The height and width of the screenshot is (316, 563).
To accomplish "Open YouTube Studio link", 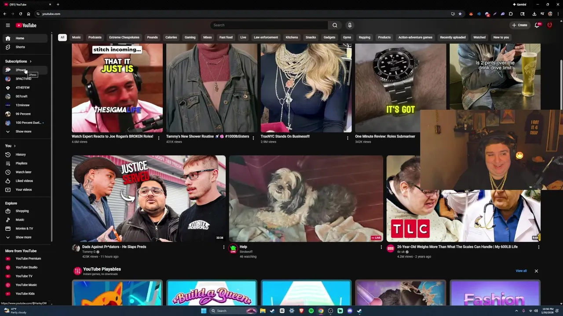I will click(x=26, y=267).
